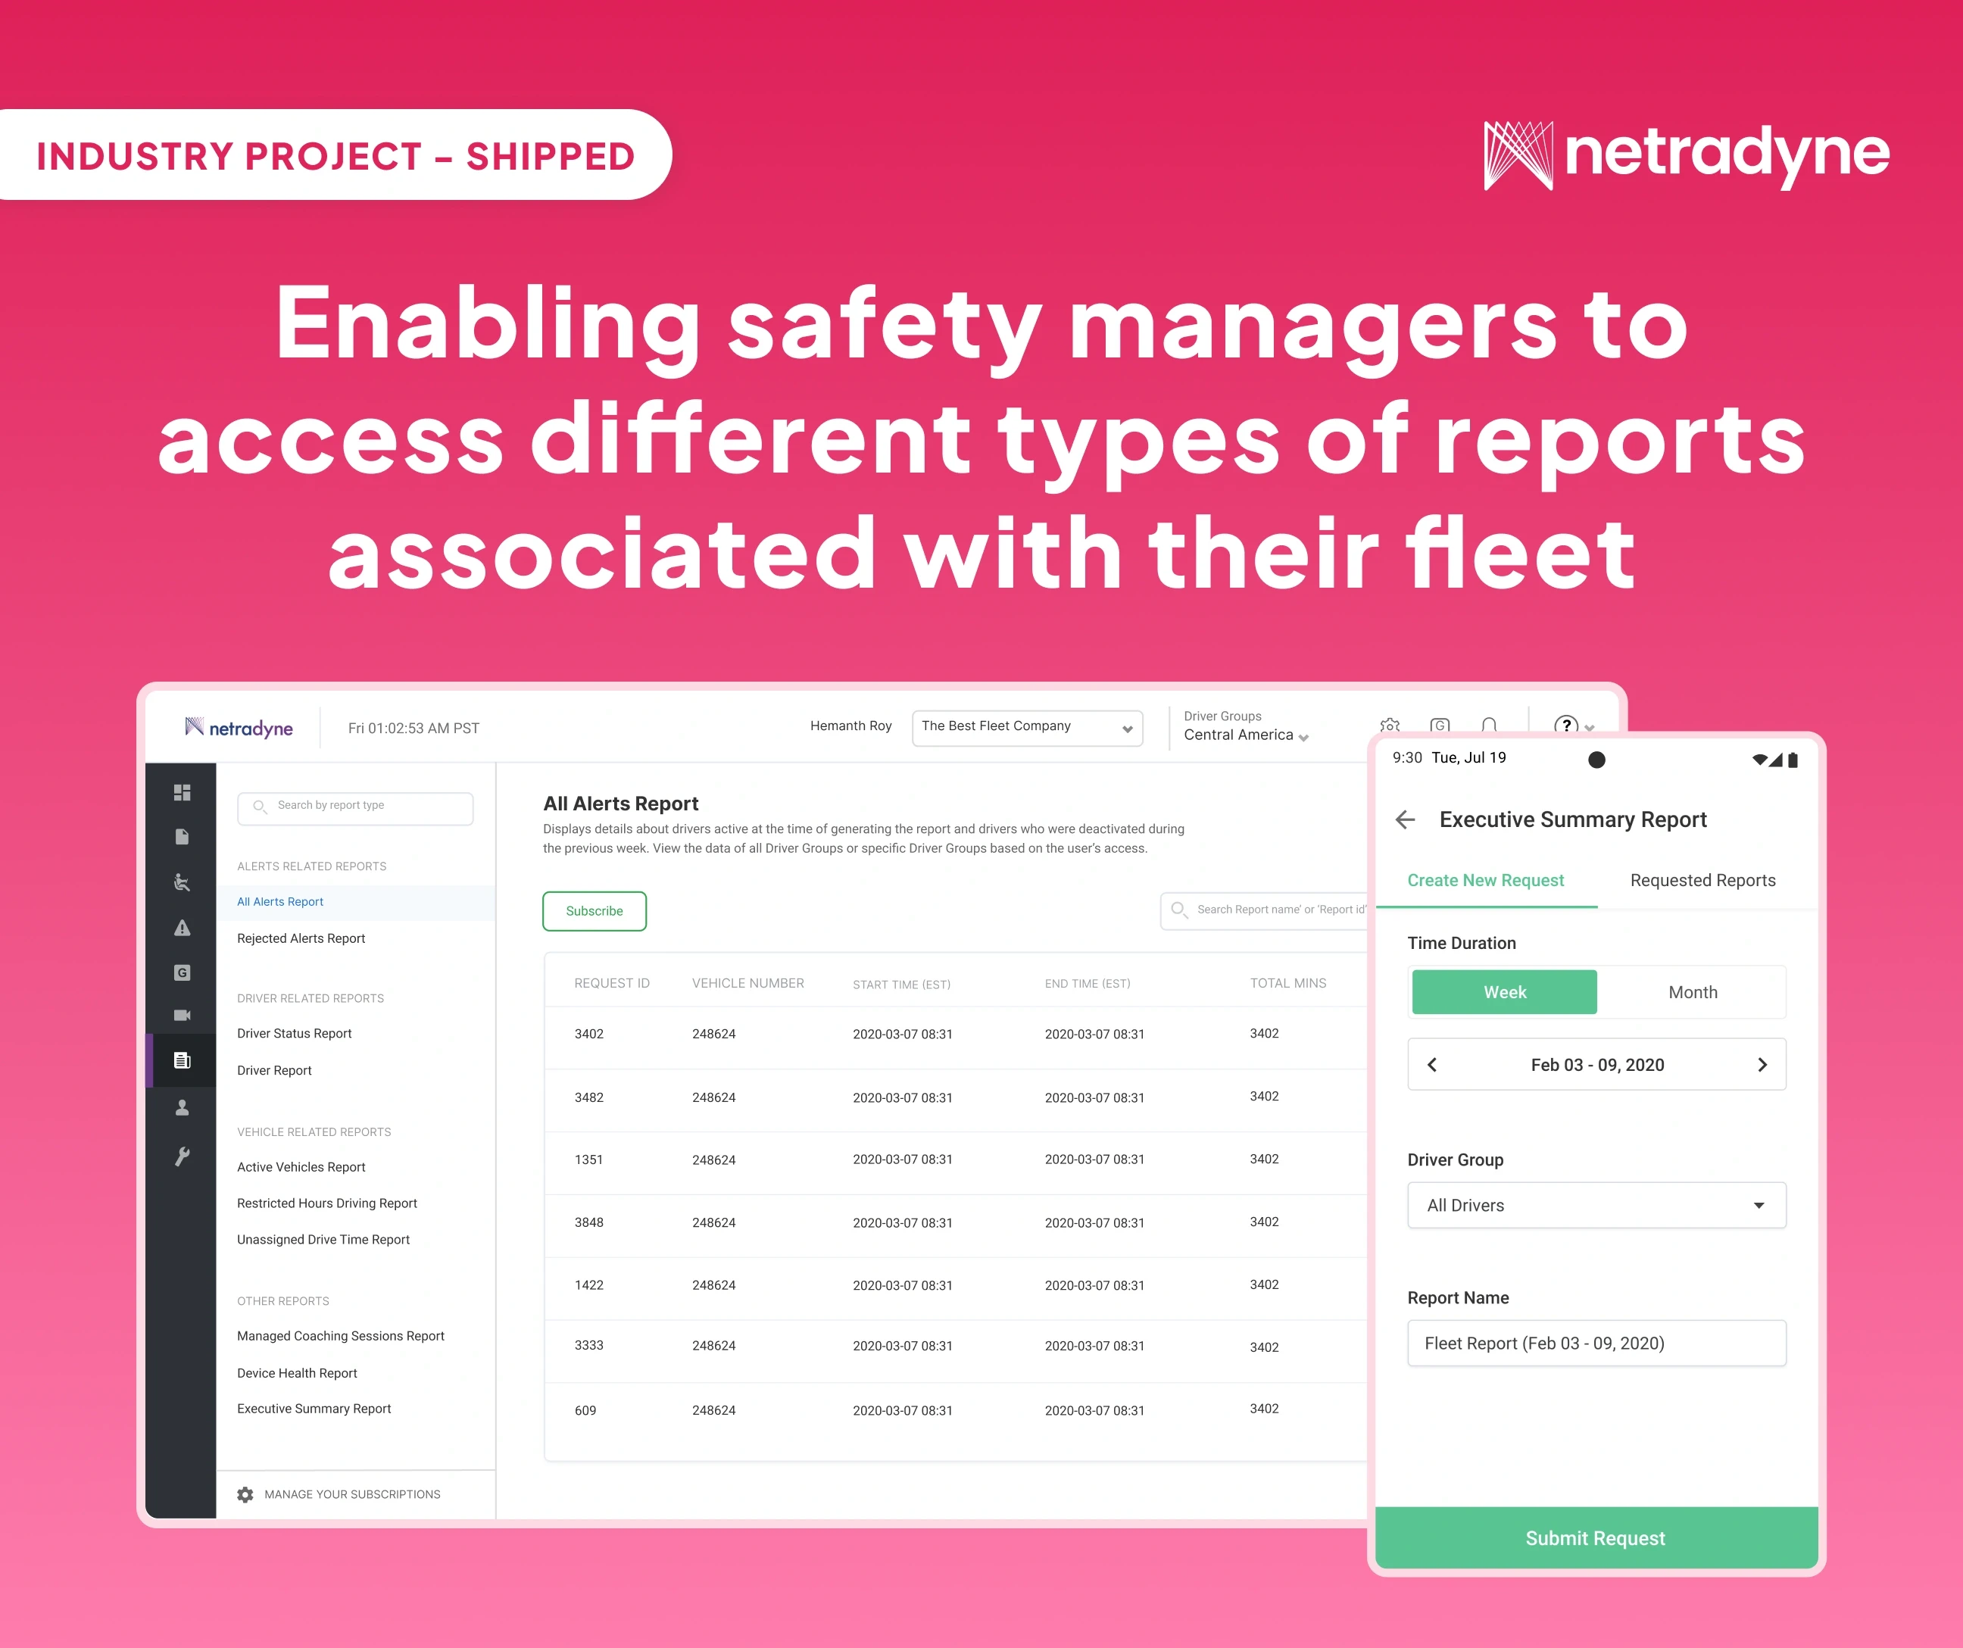The width and height of the screenshot is (1963, 1648).
Task: Open The Best Fleet Company dropdown
Action: click(1026, 727)
